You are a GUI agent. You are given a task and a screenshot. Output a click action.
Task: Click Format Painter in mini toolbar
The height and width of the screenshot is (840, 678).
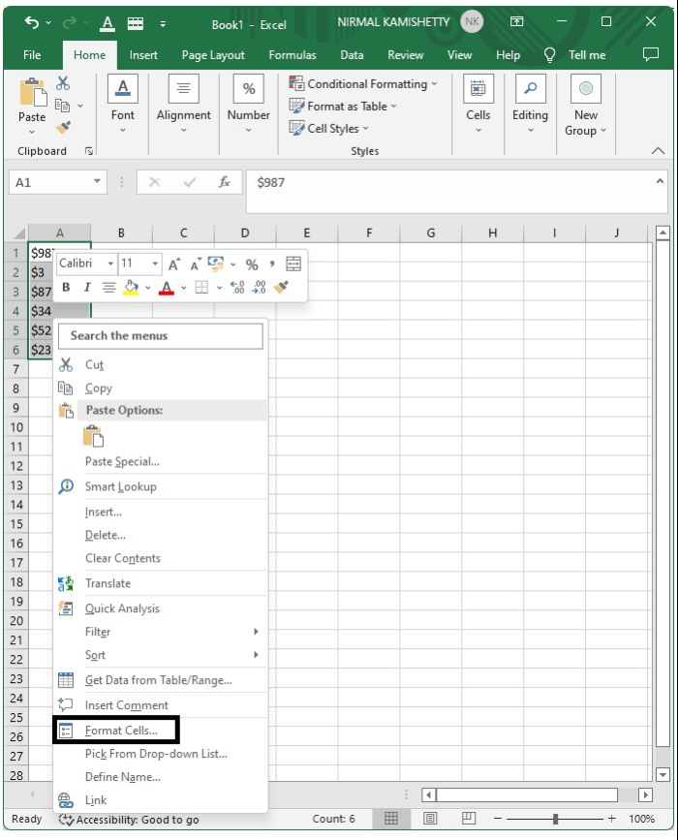(281, 287)
